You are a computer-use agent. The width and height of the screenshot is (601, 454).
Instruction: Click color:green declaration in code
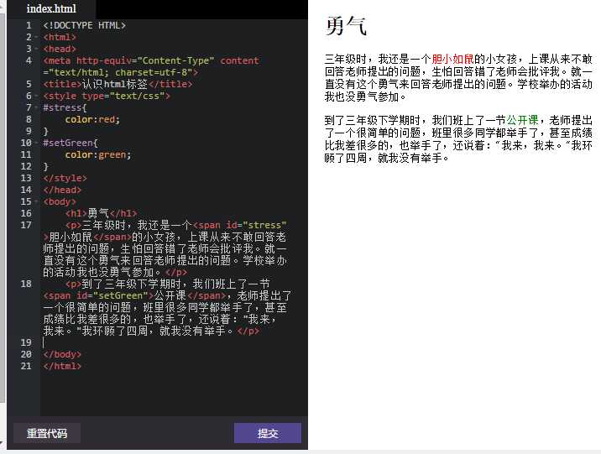coord(98,154)
